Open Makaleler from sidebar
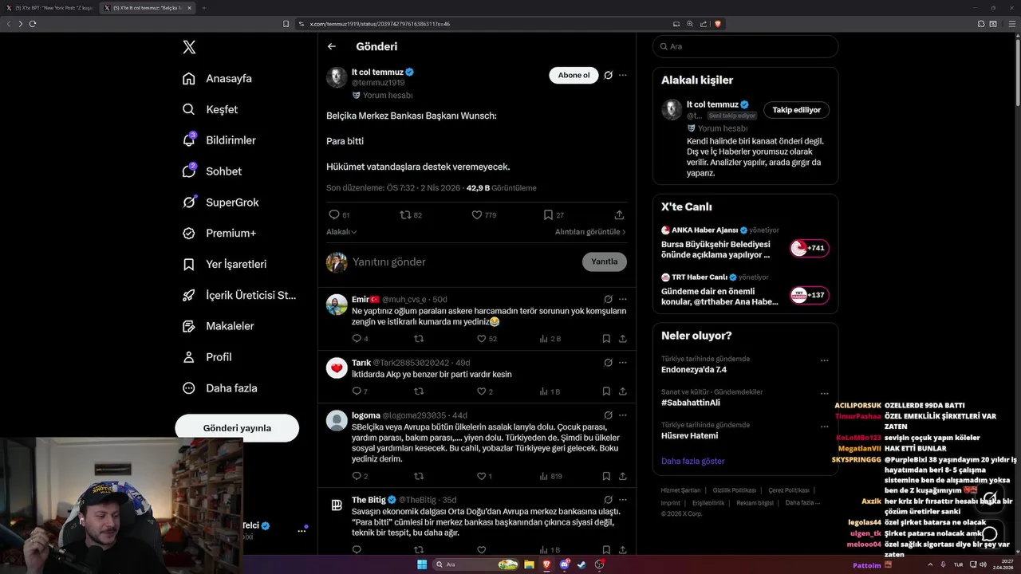Viewport: 1021px width, 574px height. [218, 326]
